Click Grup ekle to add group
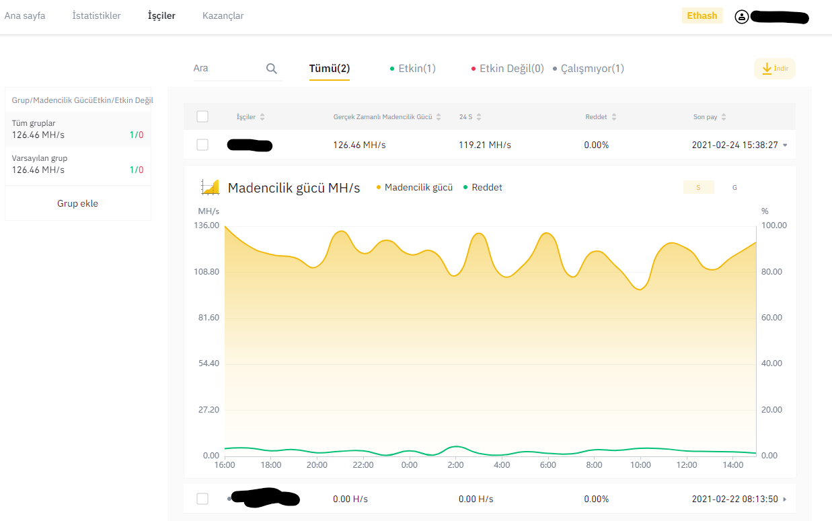 77,203
